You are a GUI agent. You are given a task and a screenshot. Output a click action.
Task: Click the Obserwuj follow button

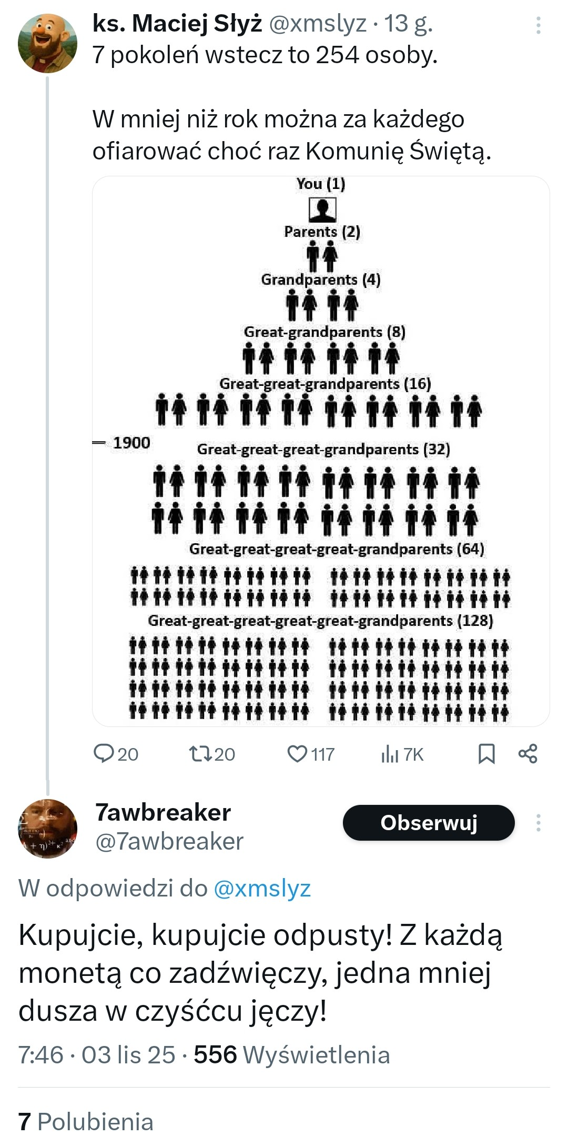pos(429,823)
